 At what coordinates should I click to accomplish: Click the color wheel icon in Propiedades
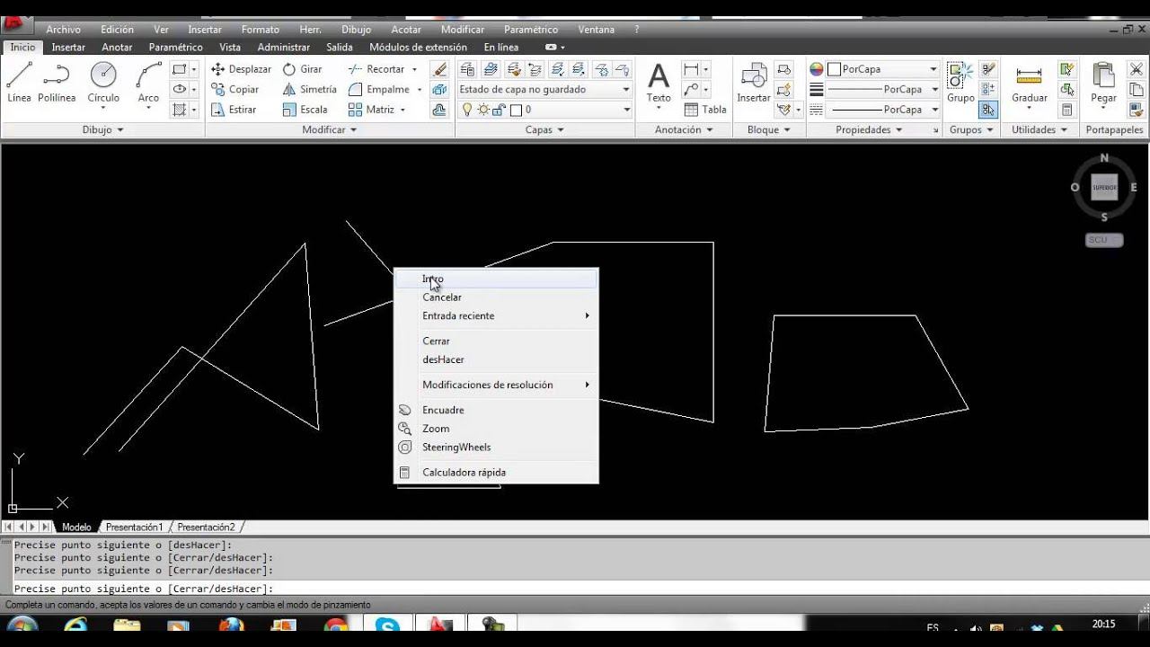(x=817, y=69)
